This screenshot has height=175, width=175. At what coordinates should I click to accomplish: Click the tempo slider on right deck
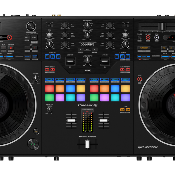point(162,27)
